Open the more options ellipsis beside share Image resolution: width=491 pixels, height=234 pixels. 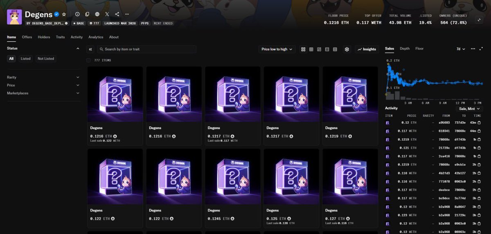tap(127, 14)
